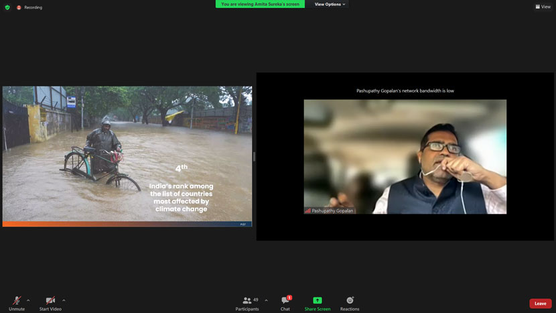
Task: Click the red network signal icon on video
Action: 308,210
